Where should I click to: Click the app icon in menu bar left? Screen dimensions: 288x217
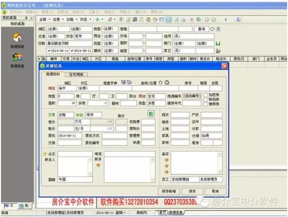click(x=4, y=12)
